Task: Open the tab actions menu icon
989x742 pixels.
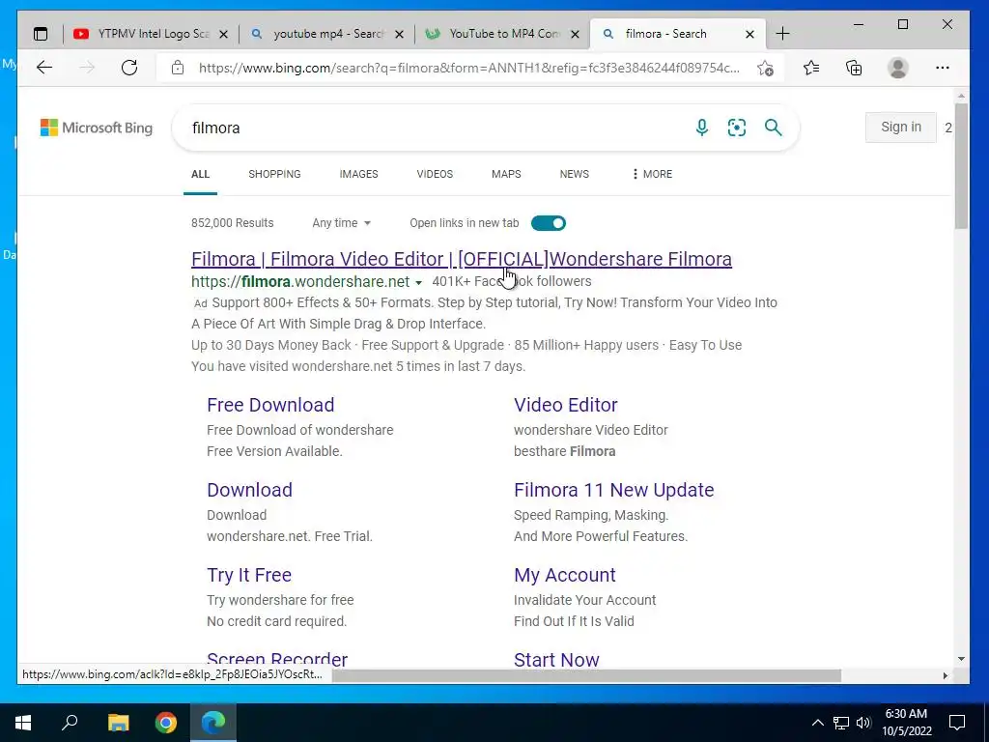Action: 41,34
